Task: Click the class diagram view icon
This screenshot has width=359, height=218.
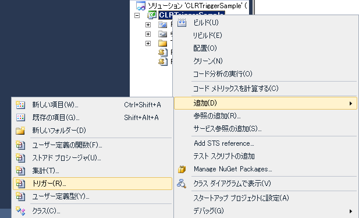Action: click(182, 184)
